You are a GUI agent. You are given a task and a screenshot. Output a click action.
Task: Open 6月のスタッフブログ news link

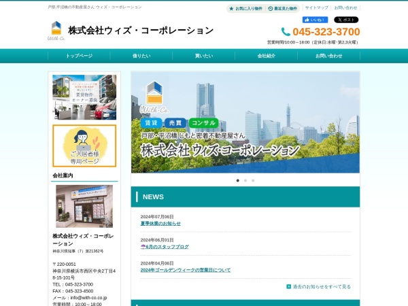(x=165, y=246)
